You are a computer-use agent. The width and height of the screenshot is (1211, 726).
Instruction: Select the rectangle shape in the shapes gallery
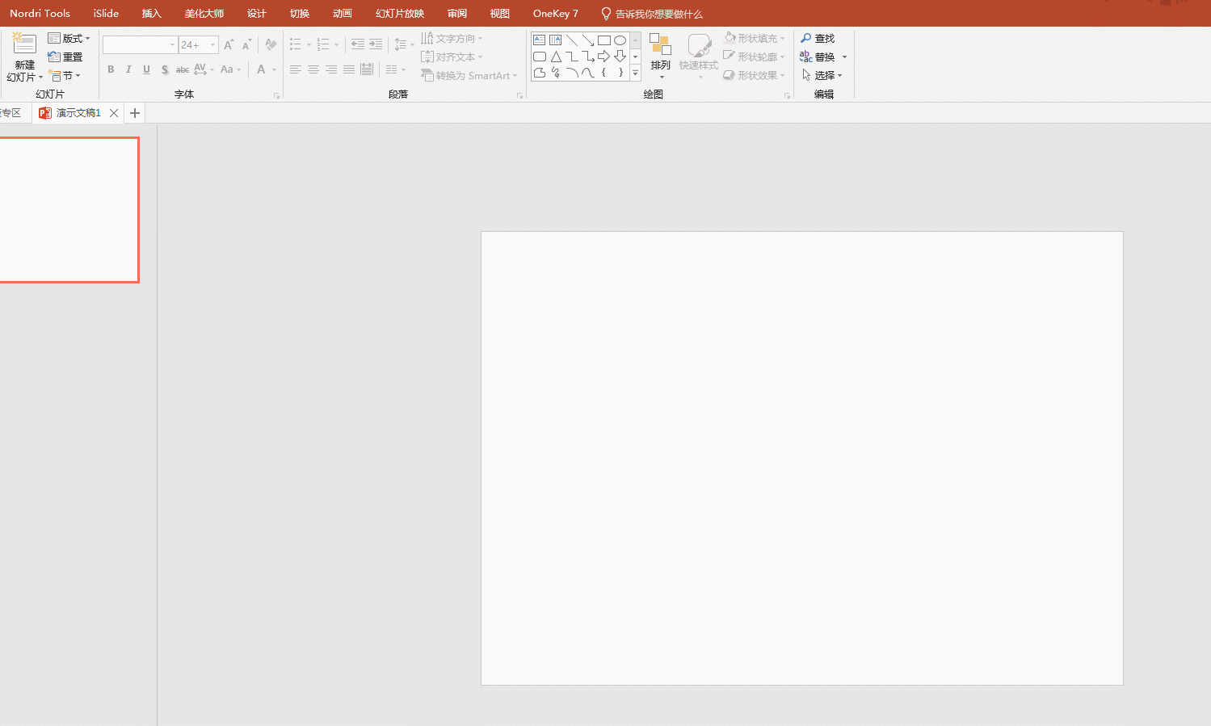tap(603, 40)
